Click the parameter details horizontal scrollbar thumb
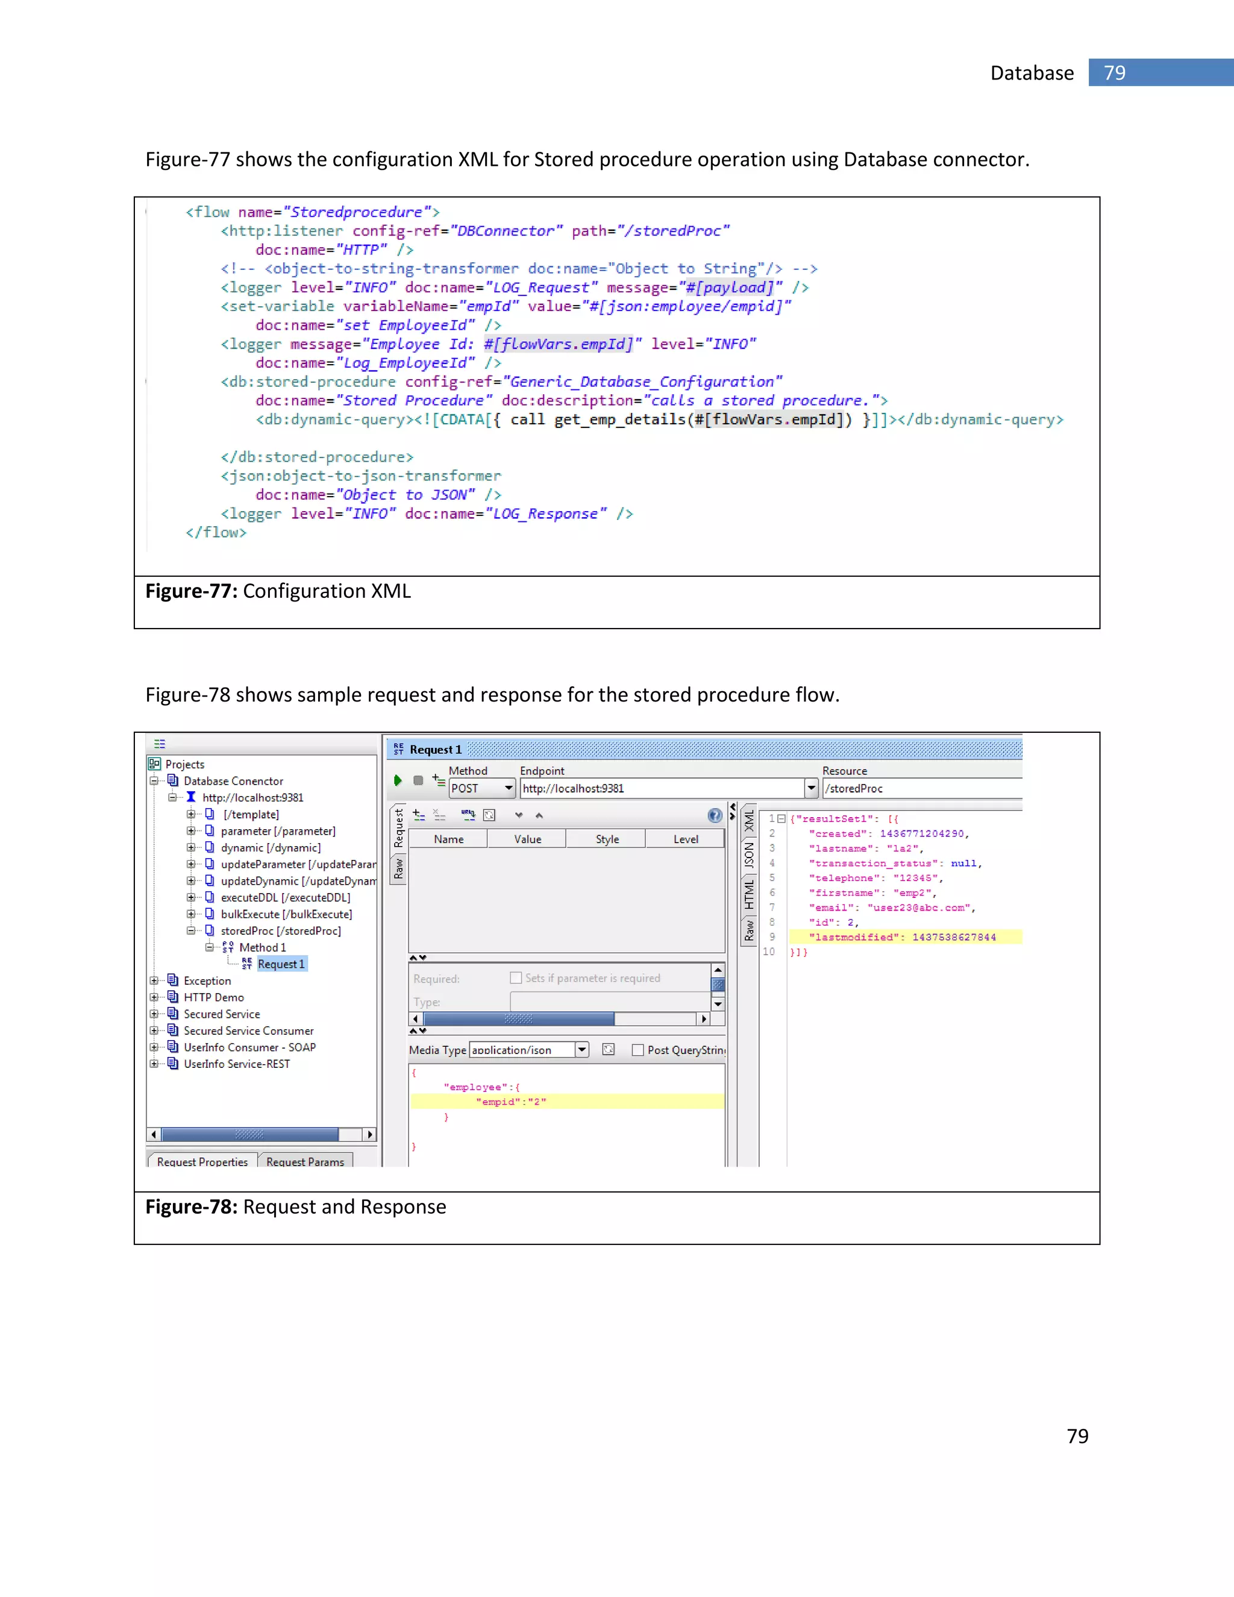 pos(518,1018)
